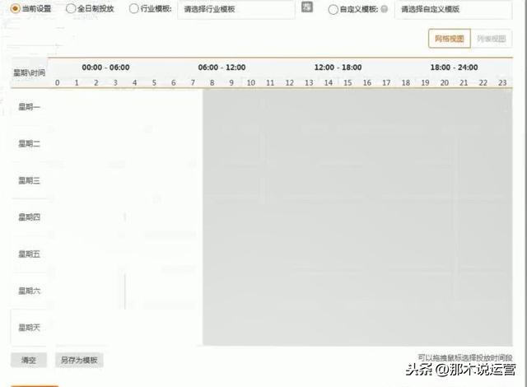Click the 星期六 row label
Screen dimensions: 527x387
point(30,291)
